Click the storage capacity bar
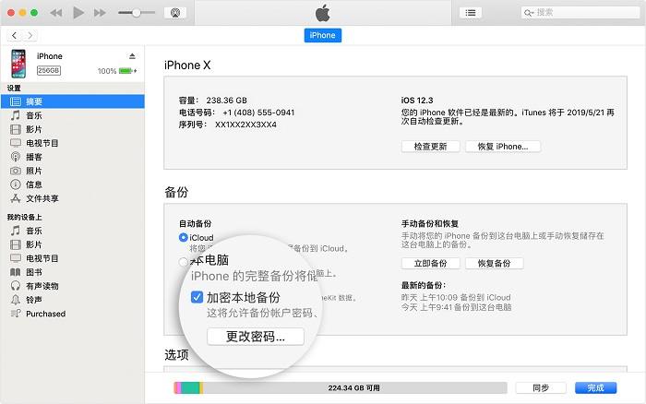Screen dimensions: 646x404 click(341, 388)
